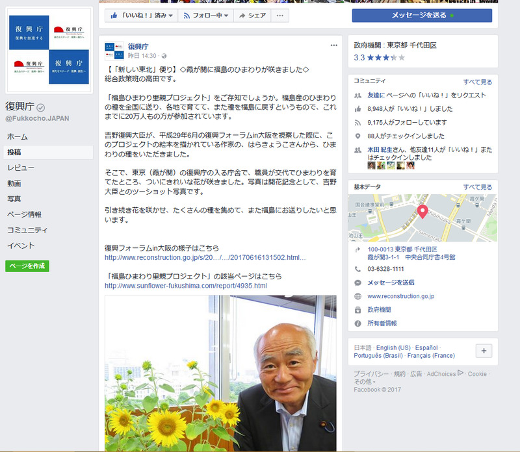Click the messenger icon beside メッセージを送信
This screenshot has width=520, height=452.
click(357, 282)
